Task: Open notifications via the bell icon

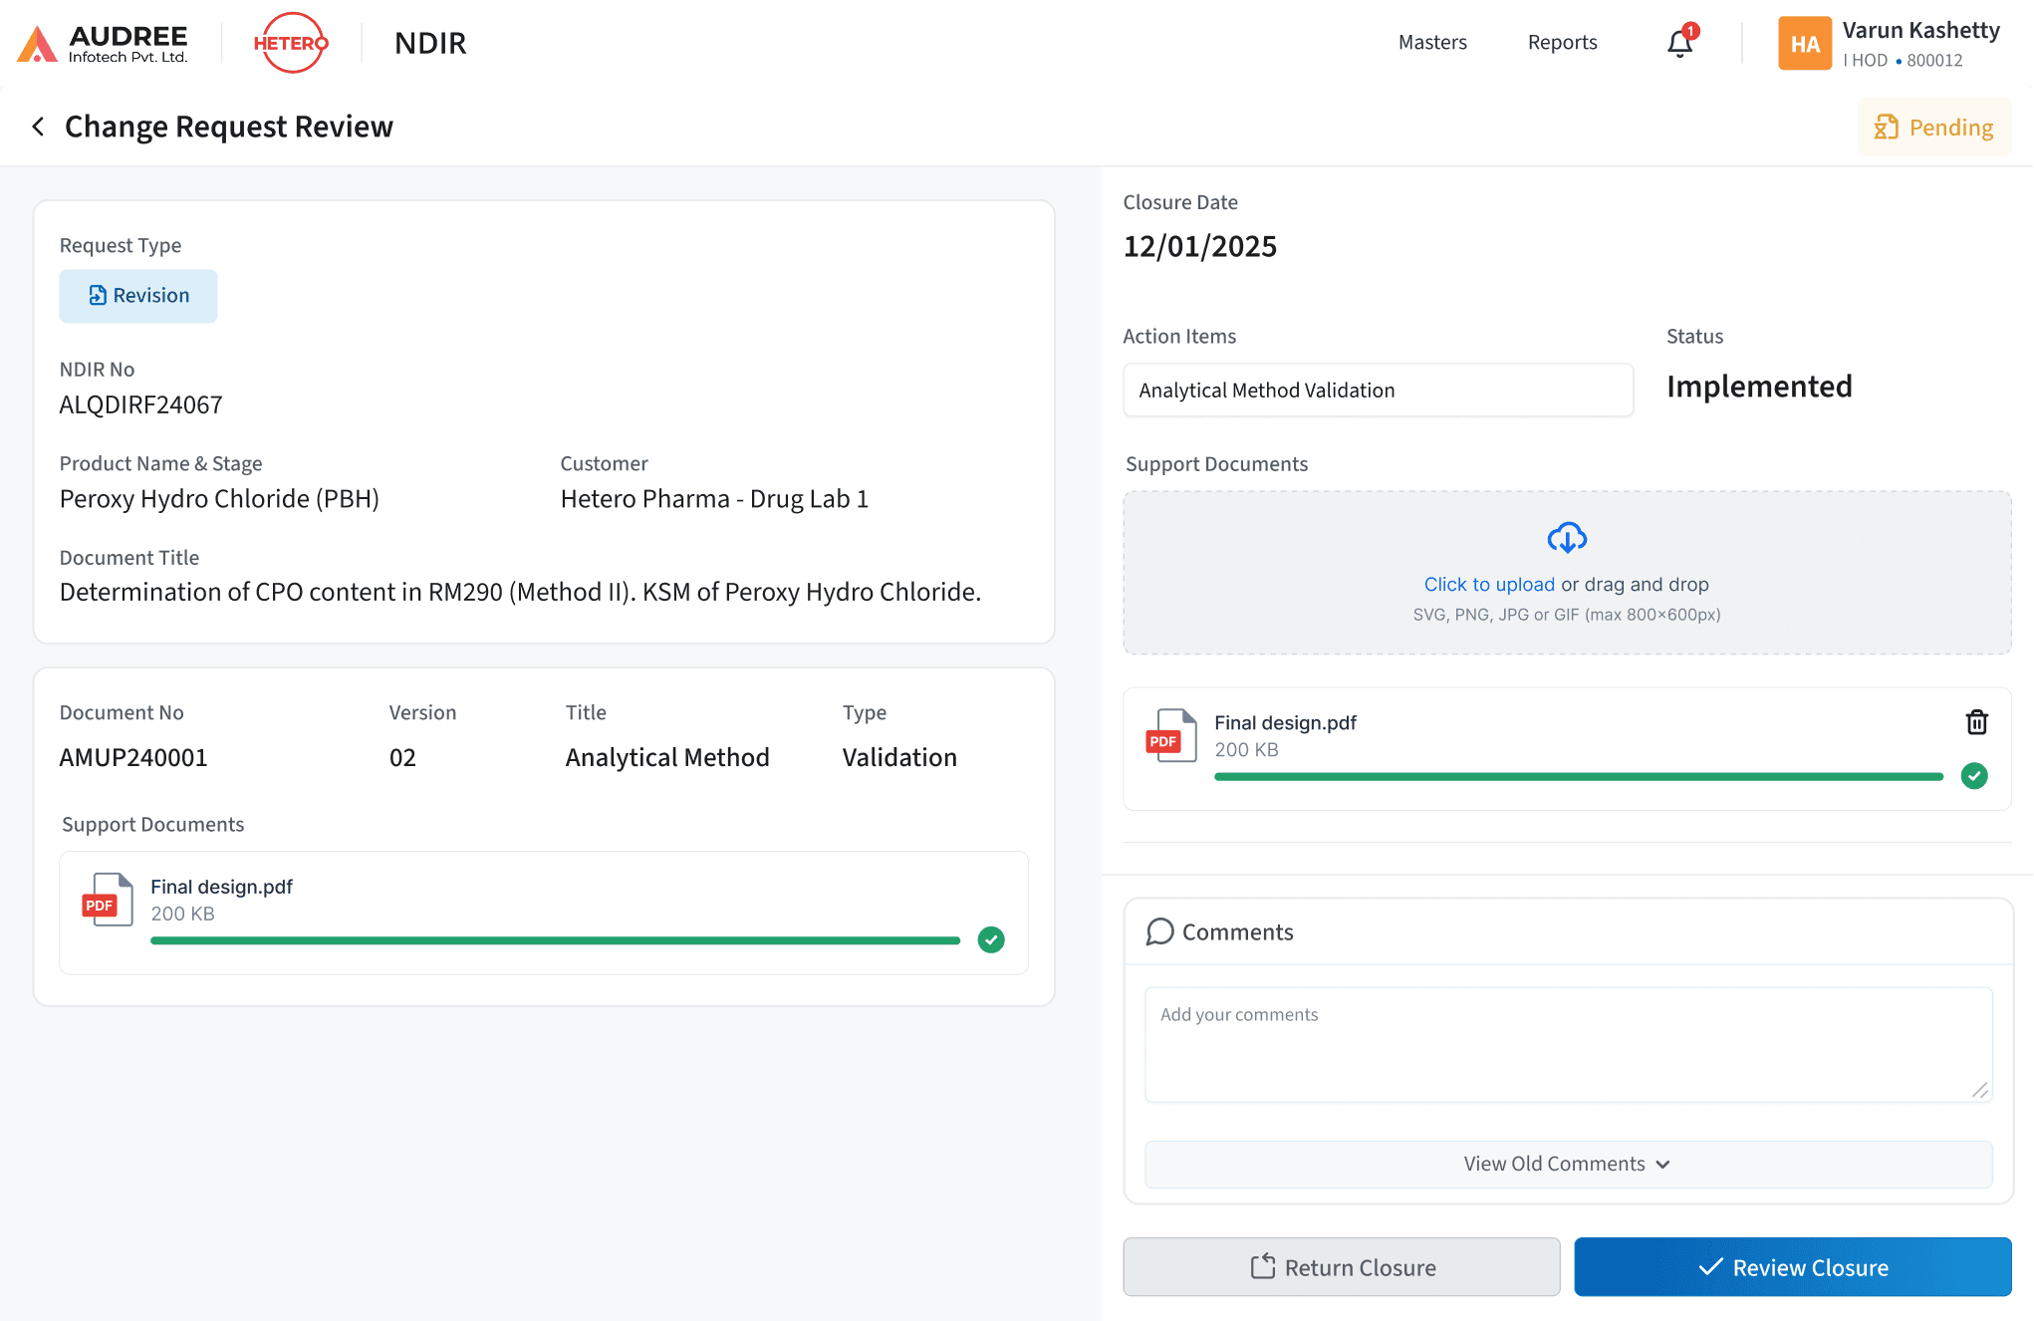Action: [1680, 43]
